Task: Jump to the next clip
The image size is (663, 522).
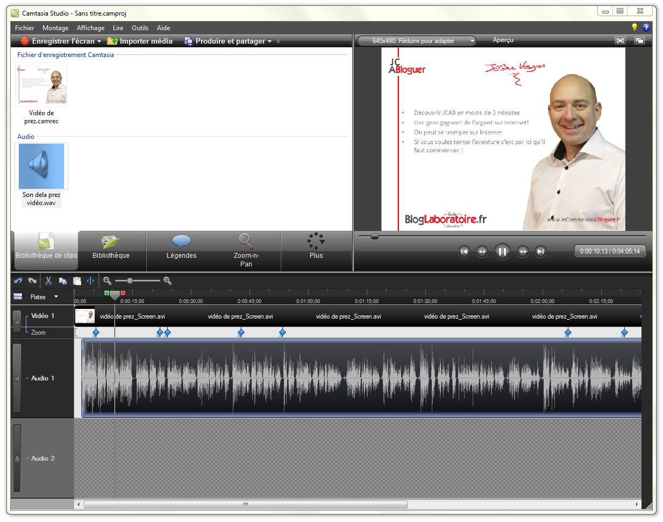Action: 541,251
